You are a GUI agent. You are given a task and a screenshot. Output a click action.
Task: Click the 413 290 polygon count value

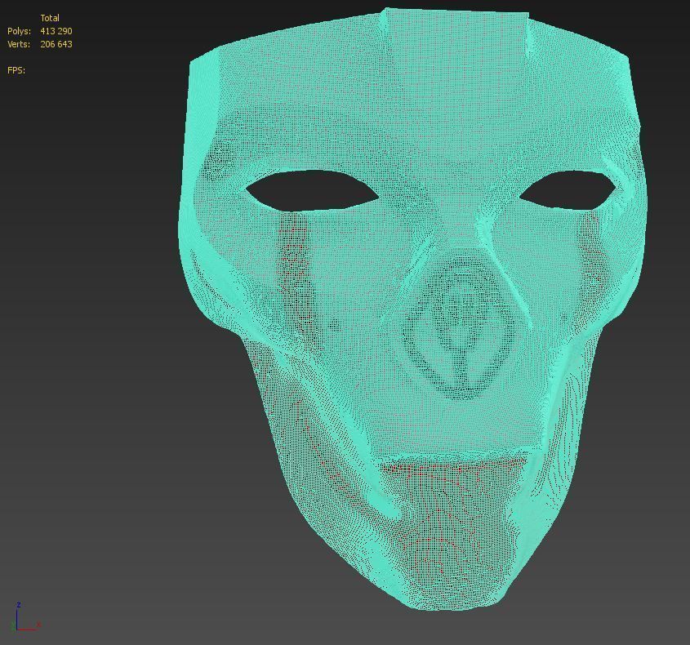pos(55,30)
